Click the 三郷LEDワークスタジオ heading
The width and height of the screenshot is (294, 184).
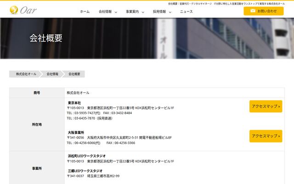85,171
